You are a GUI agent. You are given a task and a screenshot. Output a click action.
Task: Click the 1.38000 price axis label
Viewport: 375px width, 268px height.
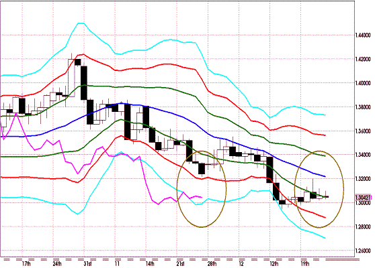[363, 107]
